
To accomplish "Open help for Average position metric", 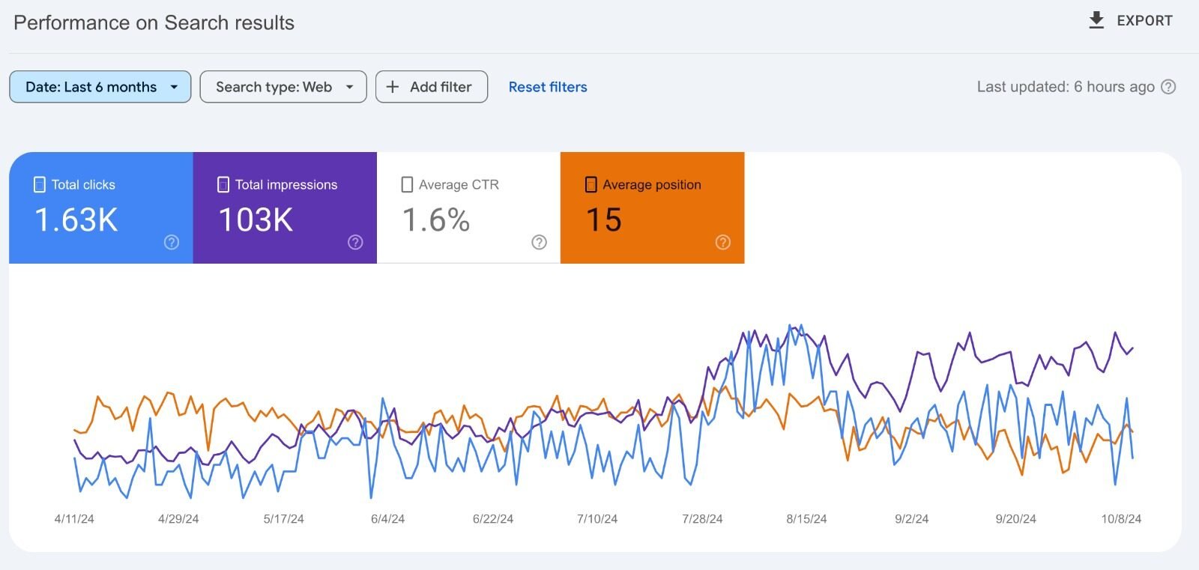I will pos(722,242).
